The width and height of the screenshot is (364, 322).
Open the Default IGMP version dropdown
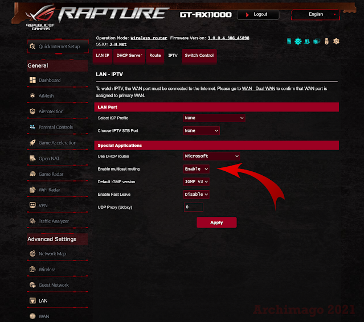tap(196, 181)
